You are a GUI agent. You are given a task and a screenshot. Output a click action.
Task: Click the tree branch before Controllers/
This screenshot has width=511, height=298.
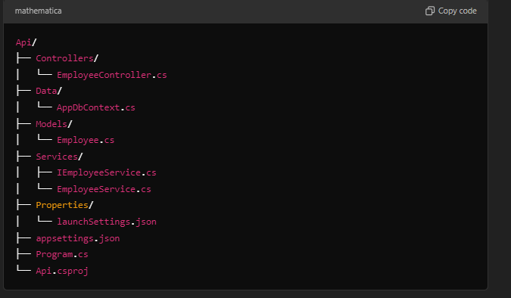click(23, 58)
